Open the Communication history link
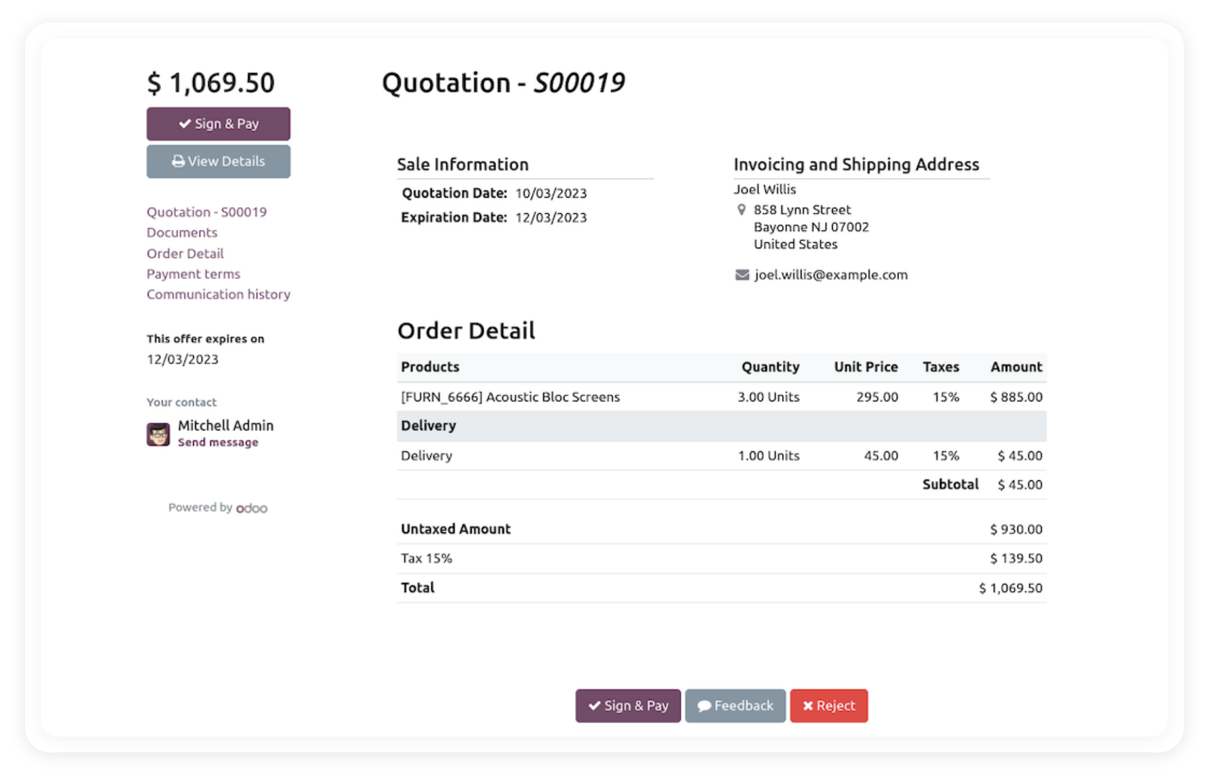The width and height of the screenshot is (1209, 780). 218,295
